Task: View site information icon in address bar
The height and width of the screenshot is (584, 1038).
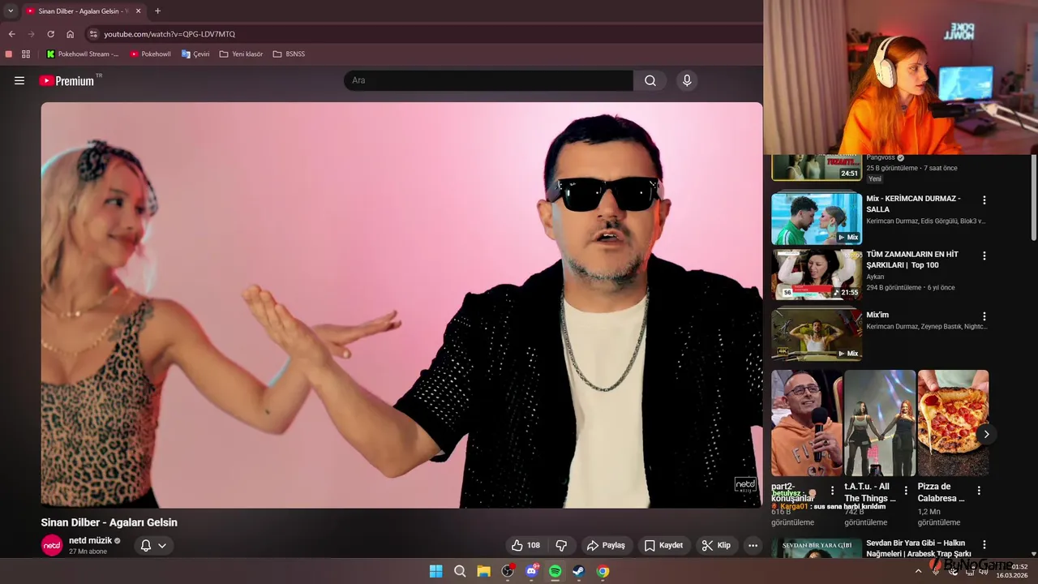Action: [93, 34]
